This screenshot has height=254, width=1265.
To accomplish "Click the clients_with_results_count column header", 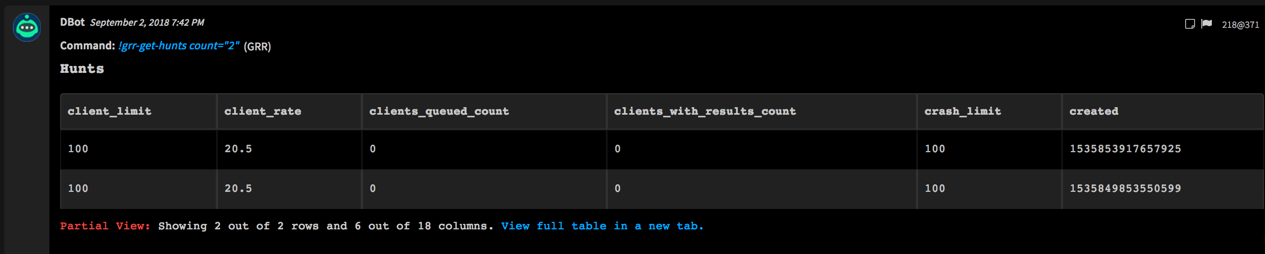I will tap(704, 111).
